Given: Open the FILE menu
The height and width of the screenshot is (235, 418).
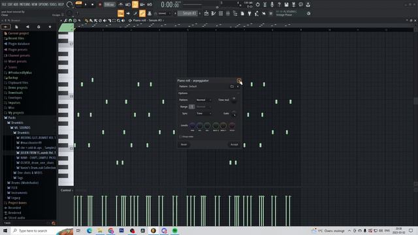Looking at the screenshot, I should 4,5.
